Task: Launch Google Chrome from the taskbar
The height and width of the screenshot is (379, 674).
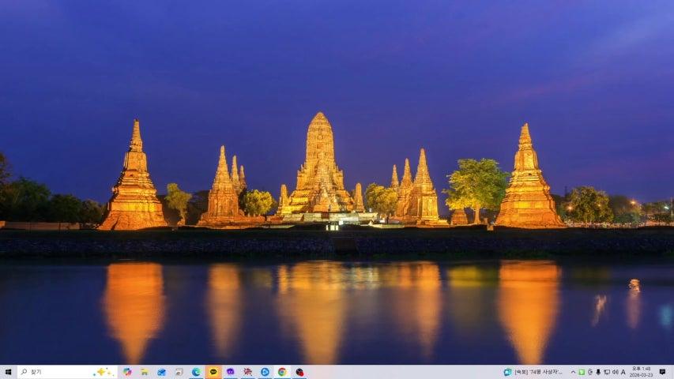Action: pos(282,372)
